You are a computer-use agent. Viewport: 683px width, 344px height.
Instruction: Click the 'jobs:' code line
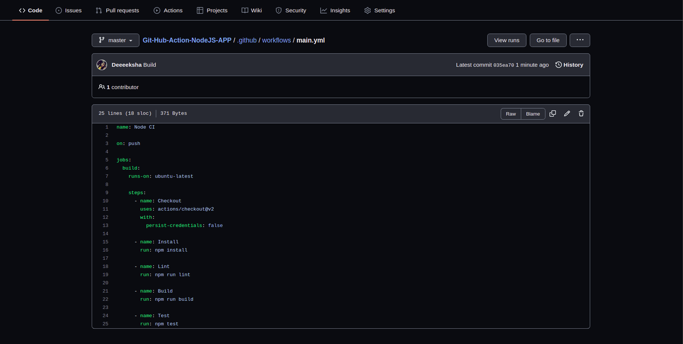[124, 160]
